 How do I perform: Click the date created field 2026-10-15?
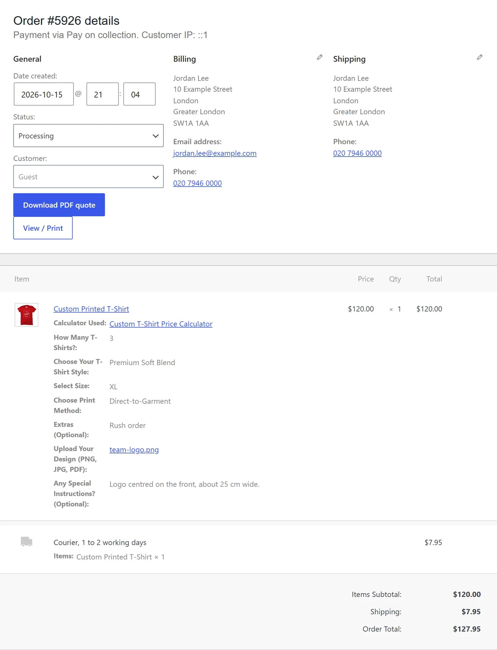coord(44,94)
